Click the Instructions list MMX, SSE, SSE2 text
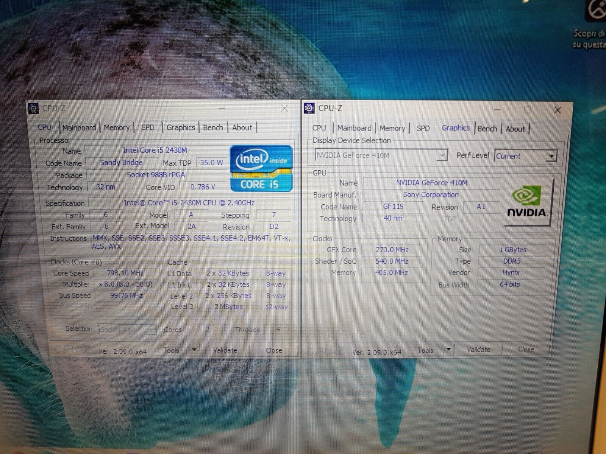Viewport: 606px width, 454px height. [x=191, y=242]
